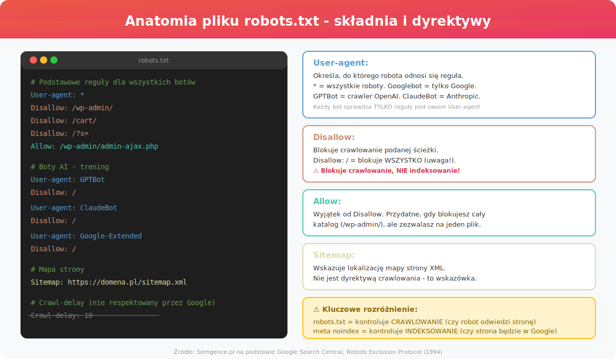
Task: Click comment '# Podstawowe reguły dla wszystkich botów'
Action: coord(113,83)
